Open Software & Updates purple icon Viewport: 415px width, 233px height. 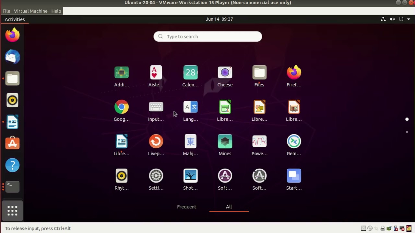225,180
